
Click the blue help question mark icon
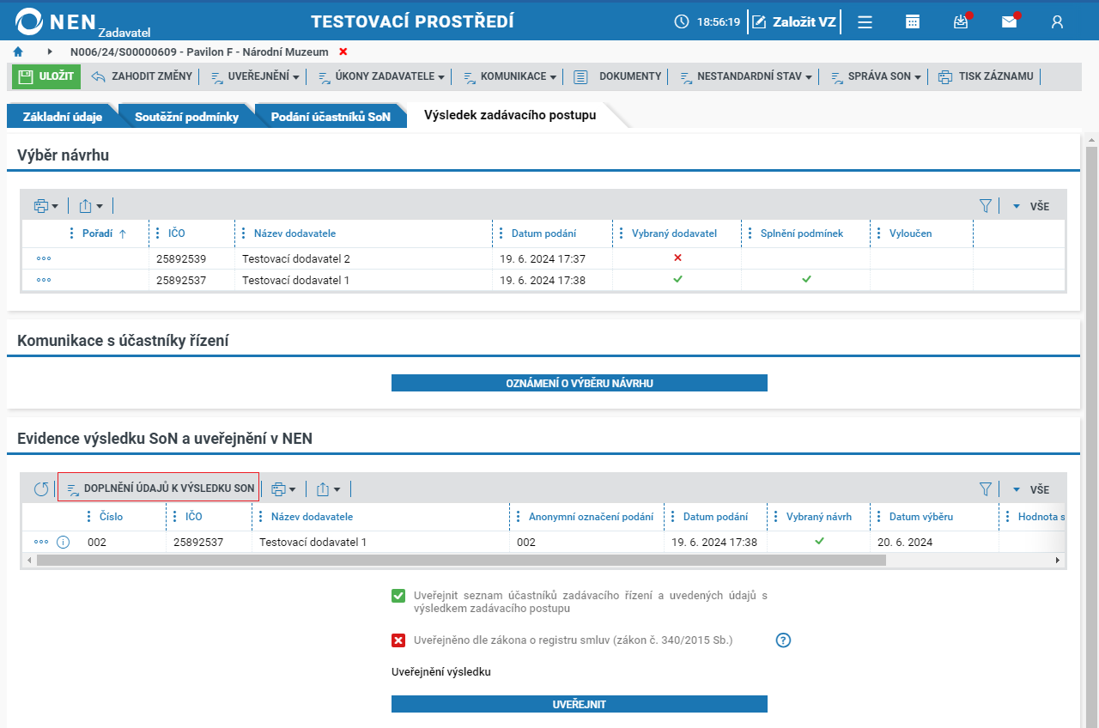pyautogui.click(x=782, y=640)
